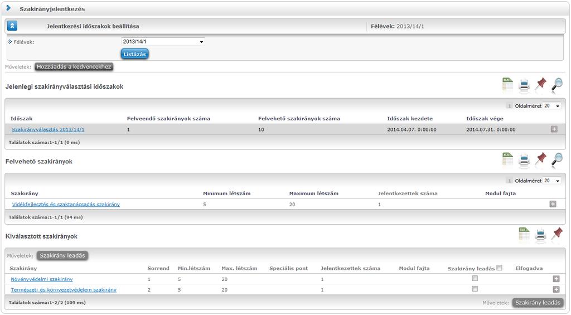The image size is (571, 315).
Task: Click the blue arrow beside Szakirányjelentkezés title
Action: pos(9,8)
